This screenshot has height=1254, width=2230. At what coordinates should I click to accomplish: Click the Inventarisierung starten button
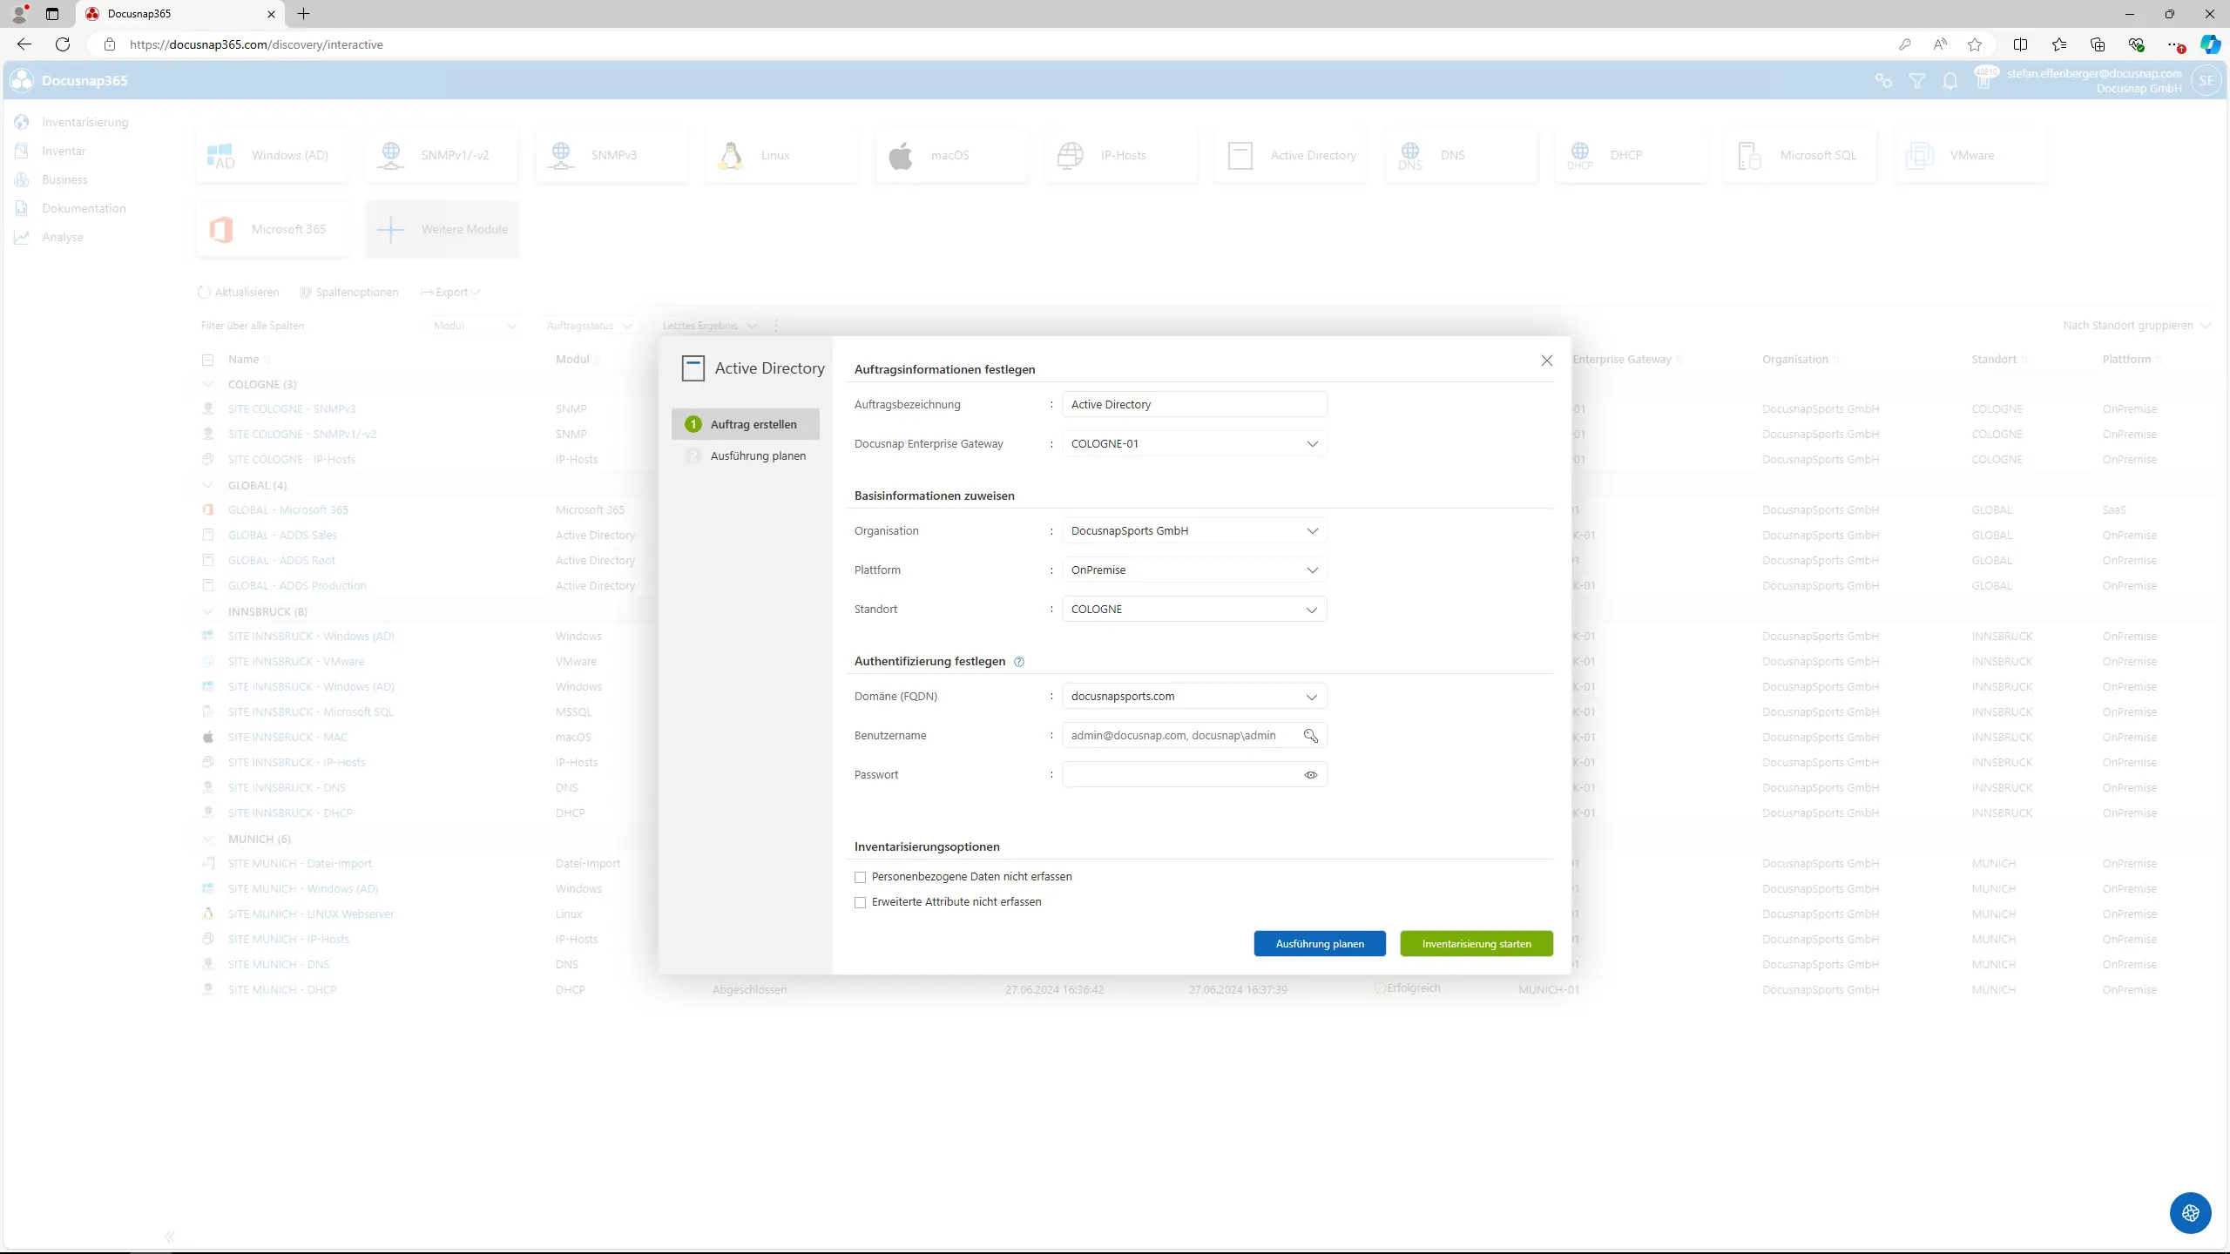[1477, 944]
